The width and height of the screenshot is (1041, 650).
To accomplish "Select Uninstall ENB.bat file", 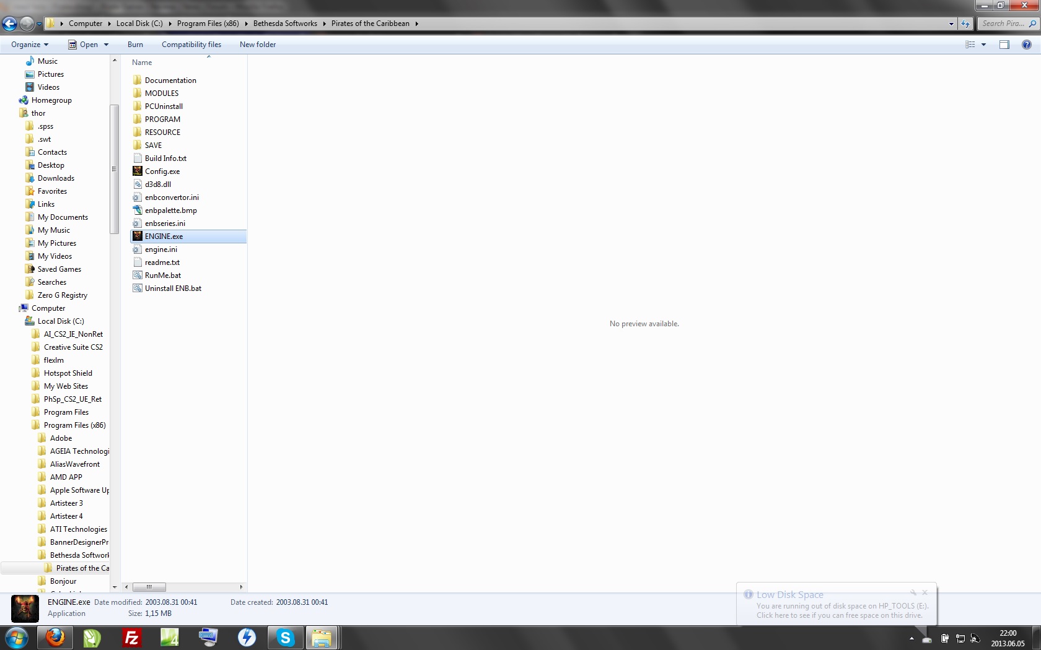I will click(x=173, y=288).
